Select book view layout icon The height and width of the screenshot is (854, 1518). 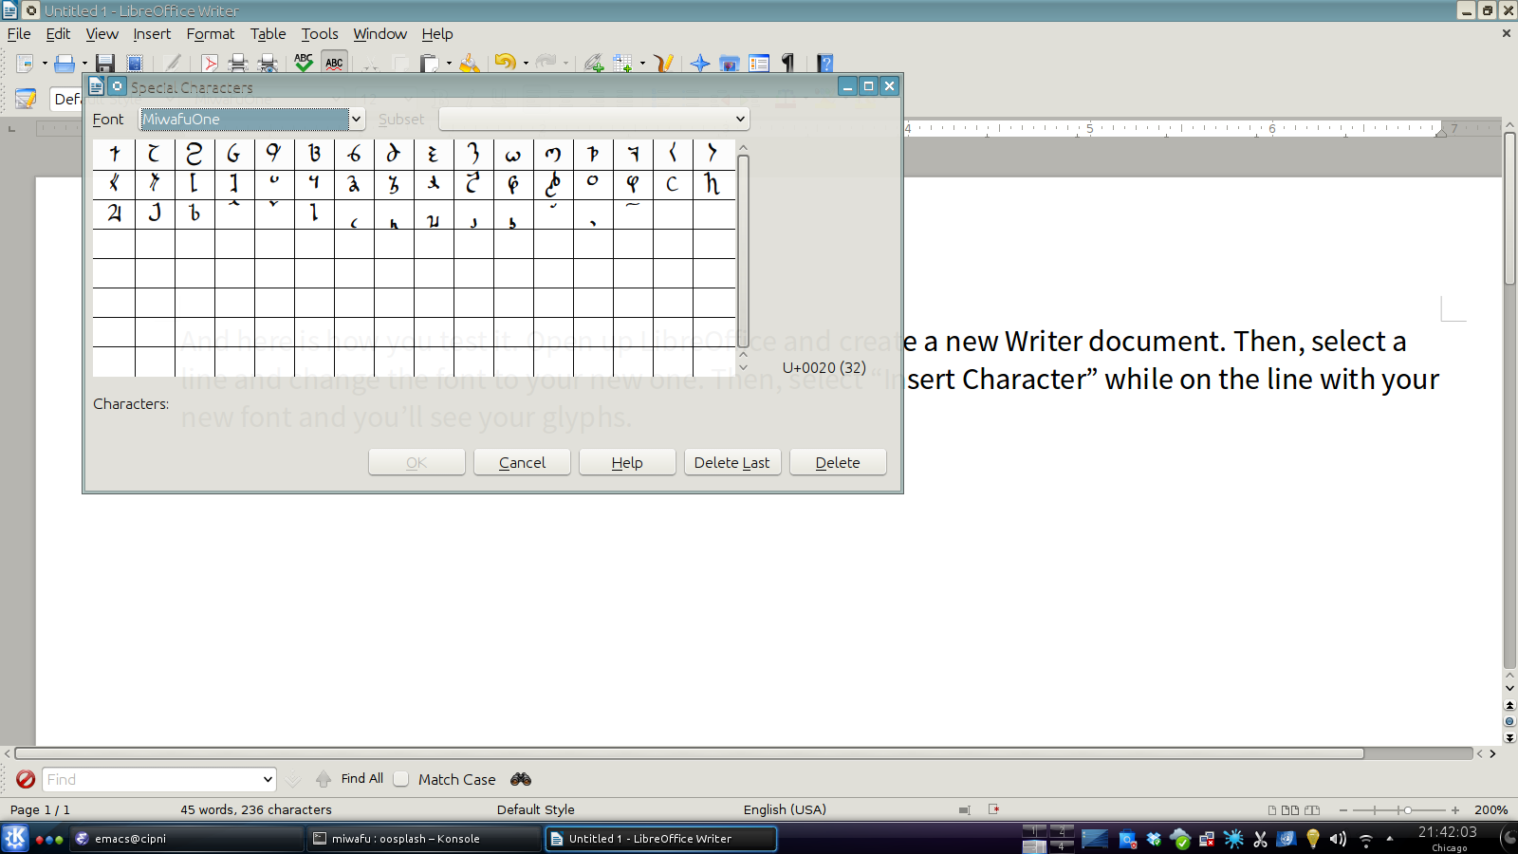[x=1312, y=810]
